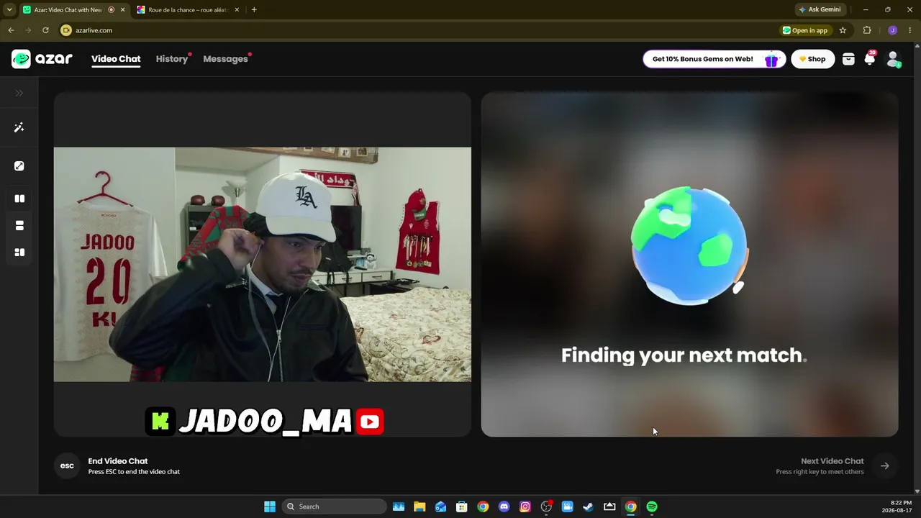Click the Get 10% Bonus Gems on Web banner

tap(713, 59)
